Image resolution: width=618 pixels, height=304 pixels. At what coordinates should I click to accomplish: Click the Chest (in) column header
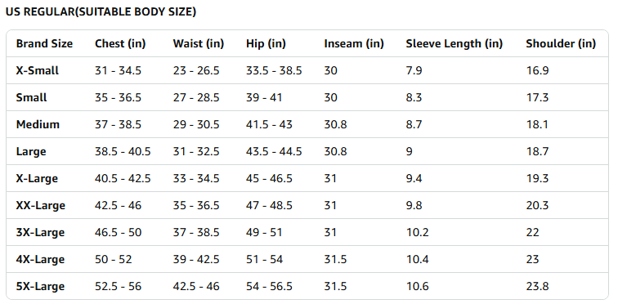[x=120, y=43]
